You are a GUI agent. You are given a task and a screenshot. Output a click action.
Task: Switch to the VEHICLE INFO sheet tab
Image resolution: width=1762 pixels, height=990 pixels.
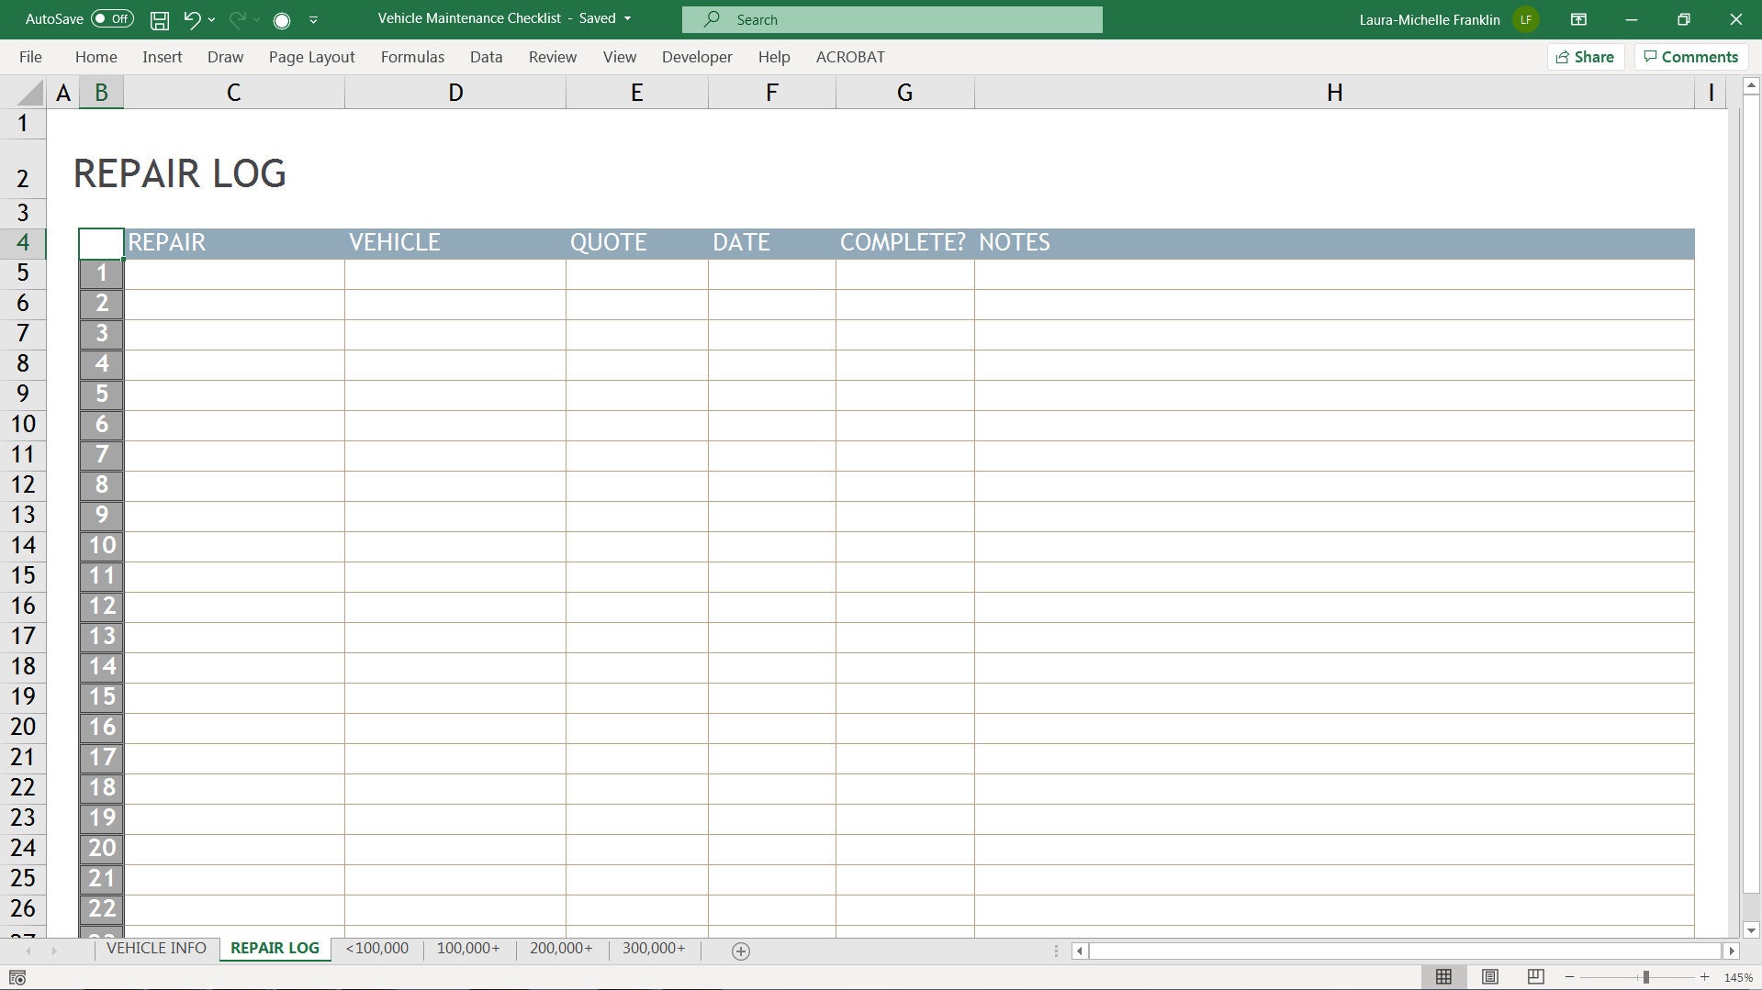155,948
